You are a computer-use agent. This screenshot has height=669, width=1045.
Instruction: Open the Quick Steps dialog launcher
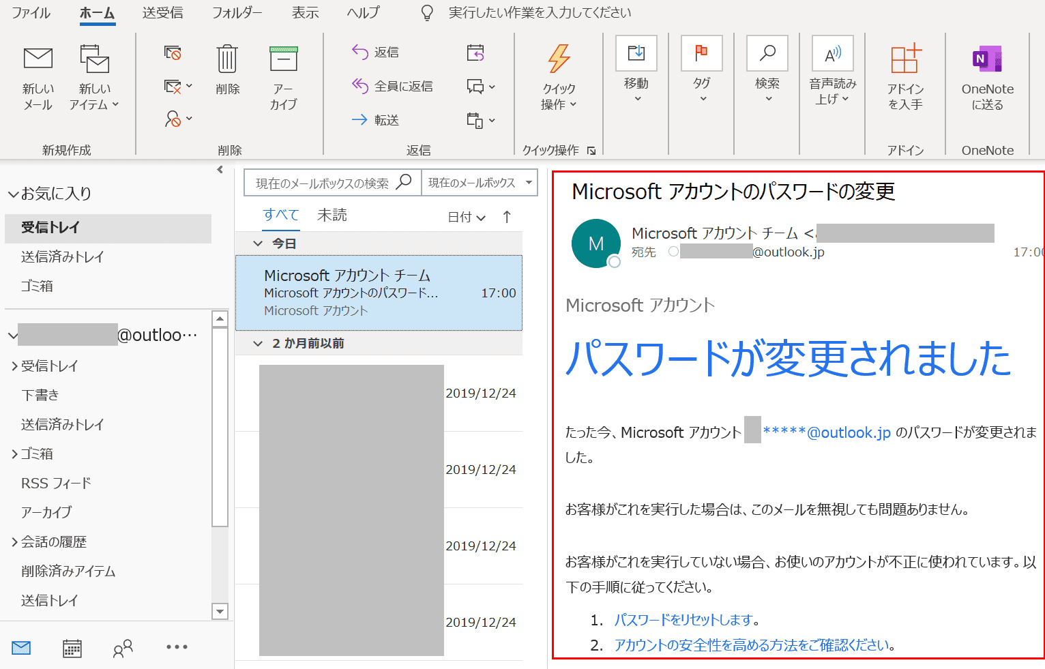point(591,151)
